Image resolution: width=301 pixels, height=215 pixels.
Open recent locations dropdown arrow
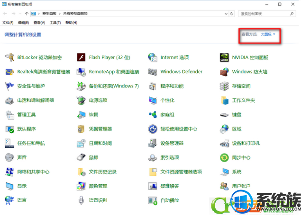click(x=20, y=14)
